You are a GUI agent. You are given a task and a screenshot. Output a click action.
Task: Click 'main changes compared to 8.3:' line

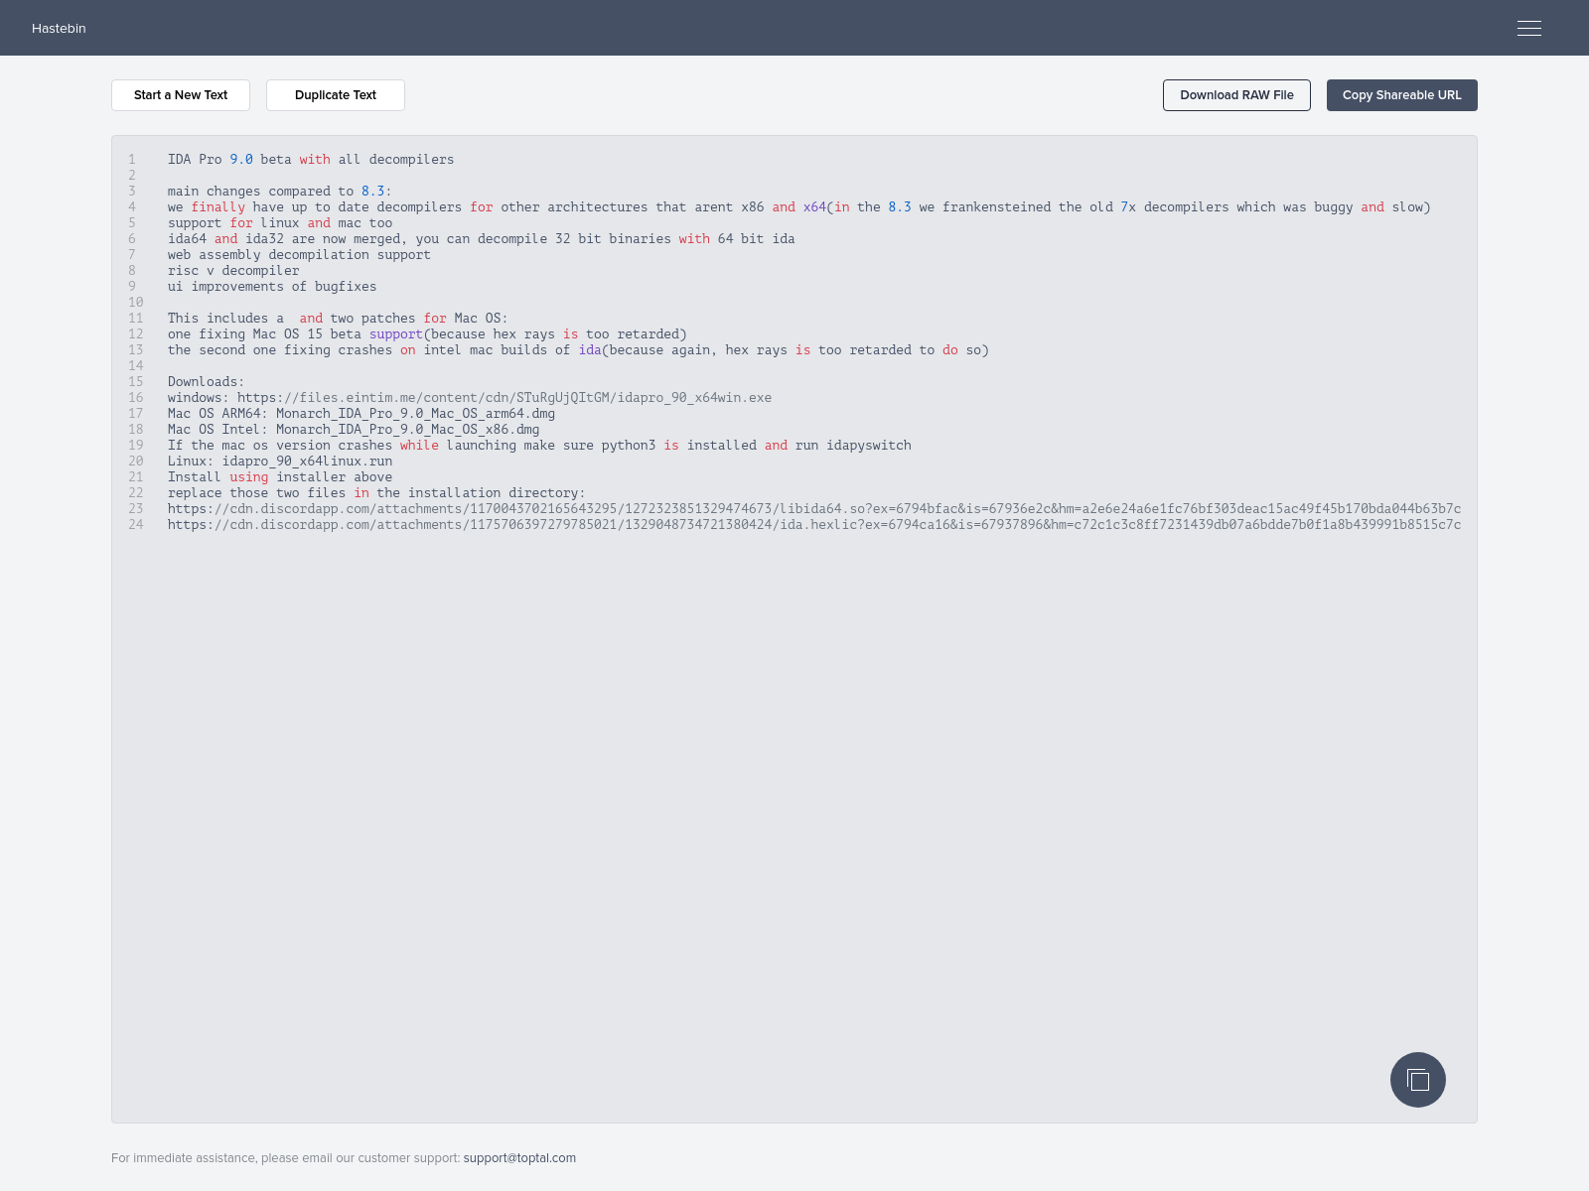280,192
